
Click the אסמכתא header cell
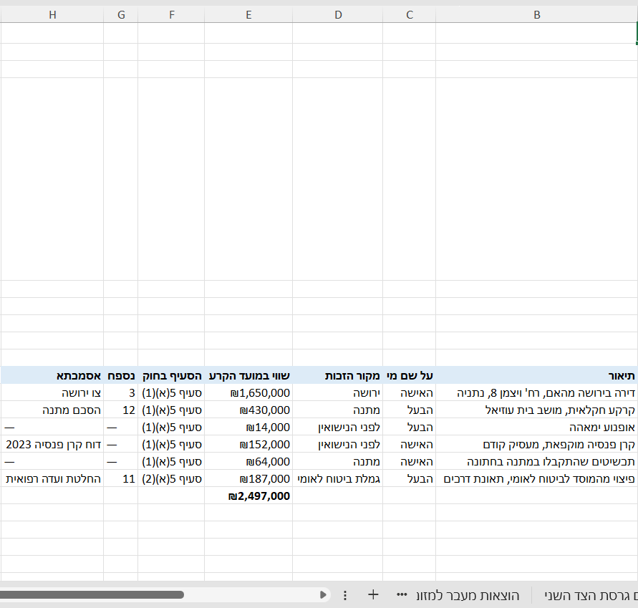click(52, 376)
